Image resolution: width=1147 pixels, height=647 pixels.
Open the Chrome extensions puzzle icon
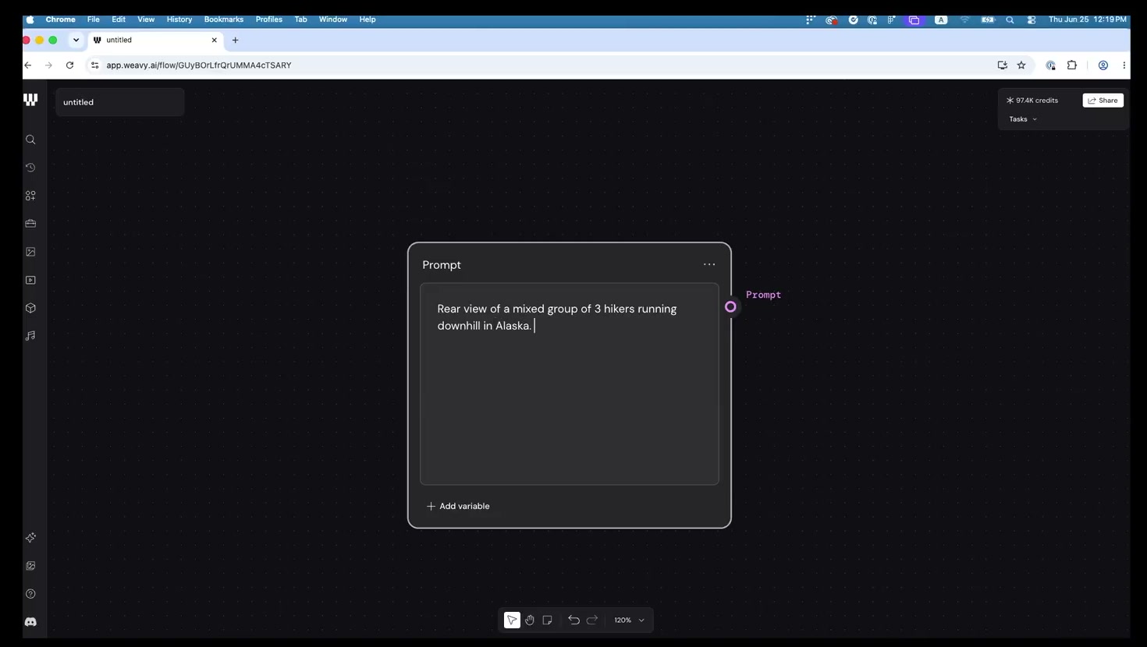pyautogui.click(x=1072, y=65)
